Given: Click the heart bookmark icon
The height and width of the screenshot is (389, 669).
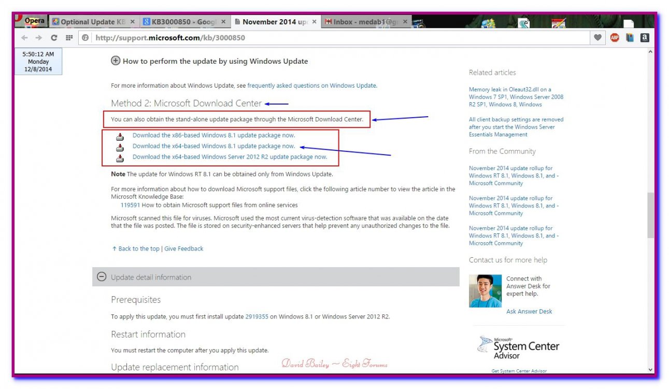Looking at the screenshot, I should click(598, 38).
